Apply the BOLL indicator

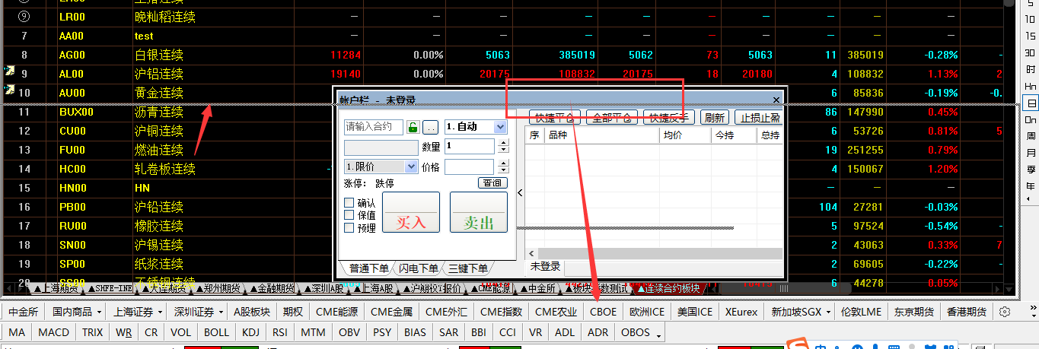(x=216, y=332)
